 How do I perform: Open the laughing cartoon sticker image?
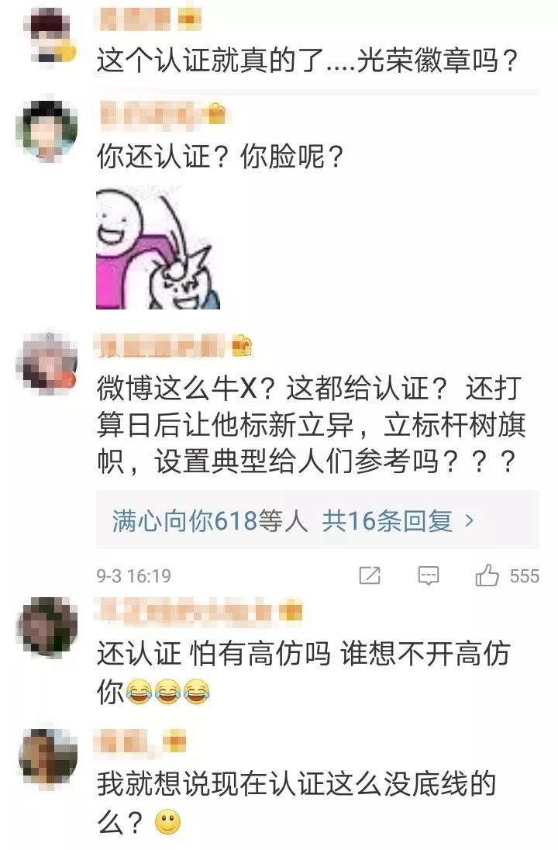[157, 247]
